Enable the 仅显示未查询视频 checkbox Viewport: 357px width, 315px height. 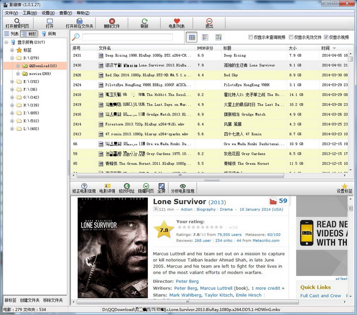251,37
